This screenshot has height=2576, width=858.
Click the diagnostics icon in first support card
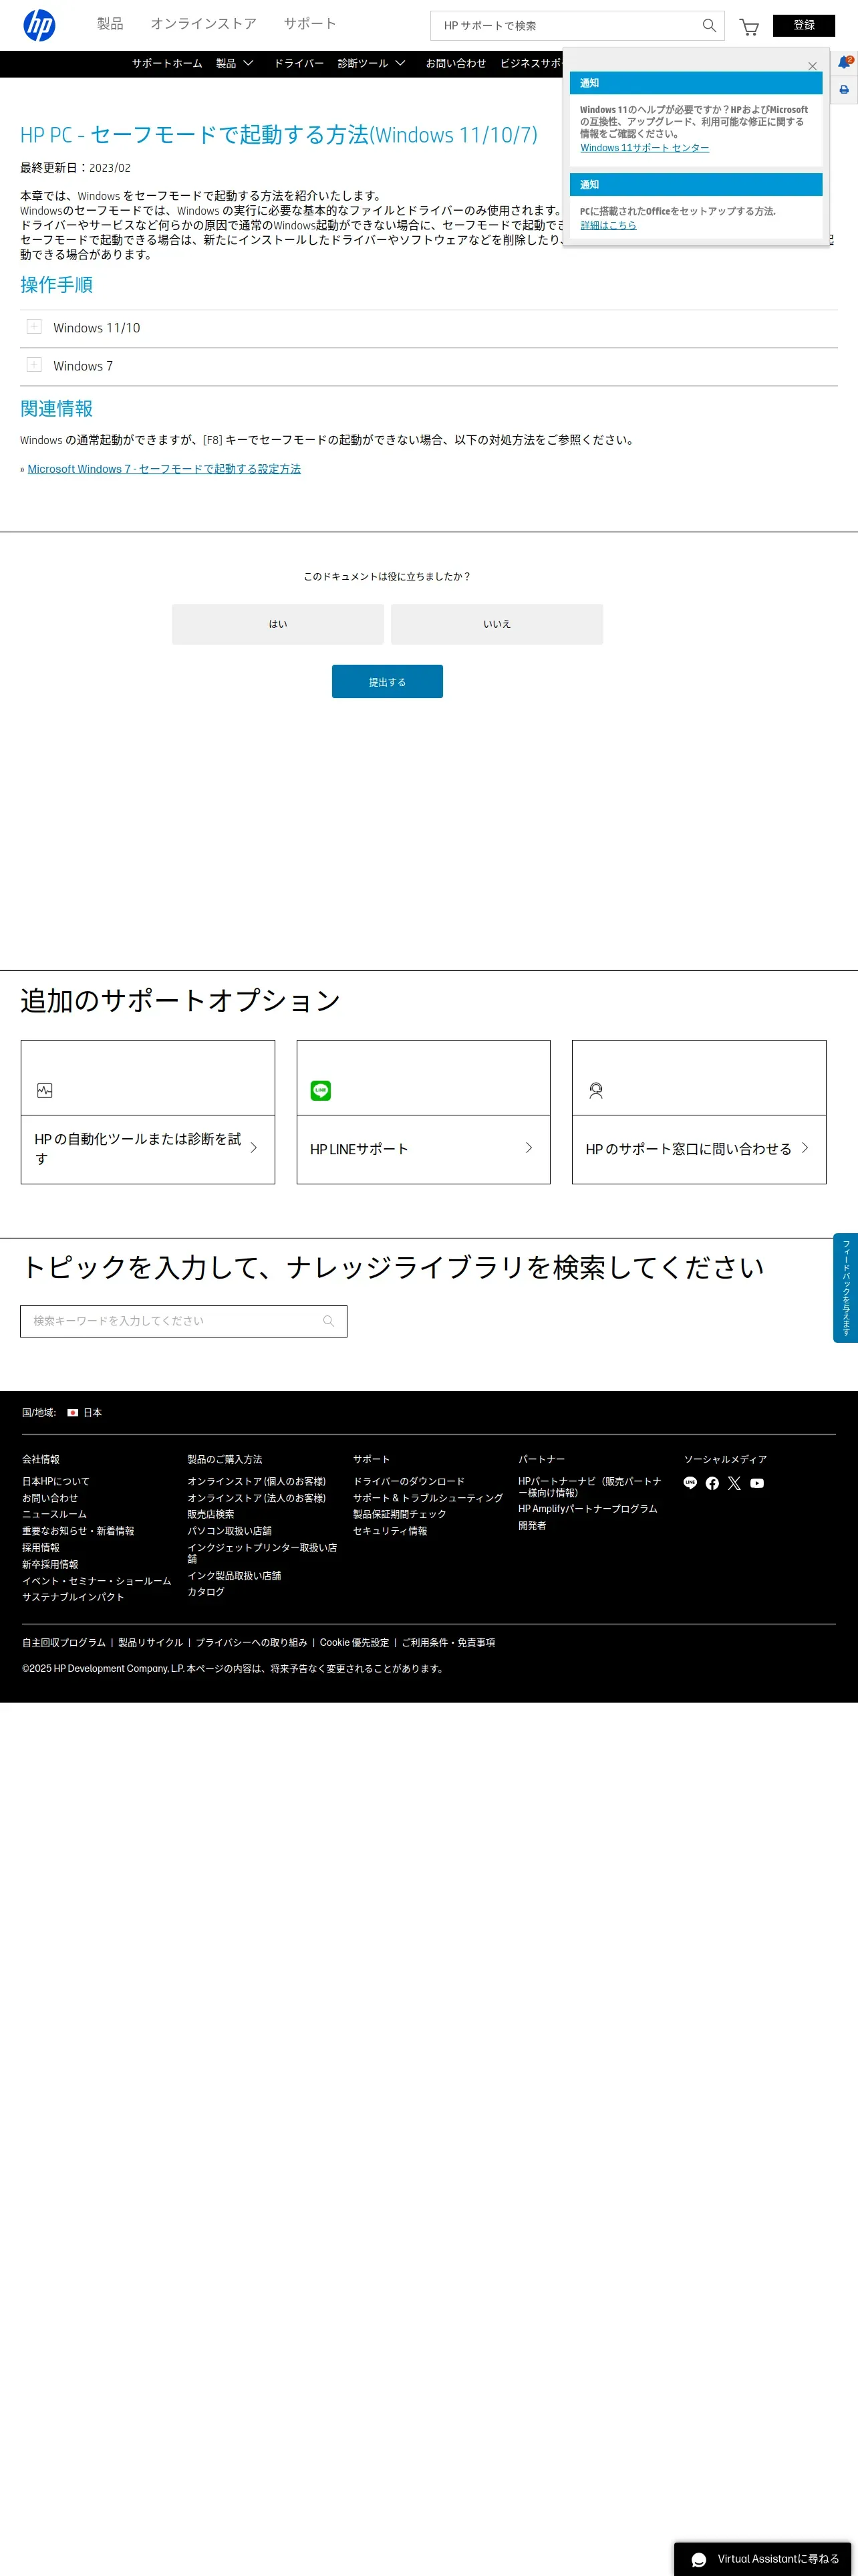(45, 1090)
